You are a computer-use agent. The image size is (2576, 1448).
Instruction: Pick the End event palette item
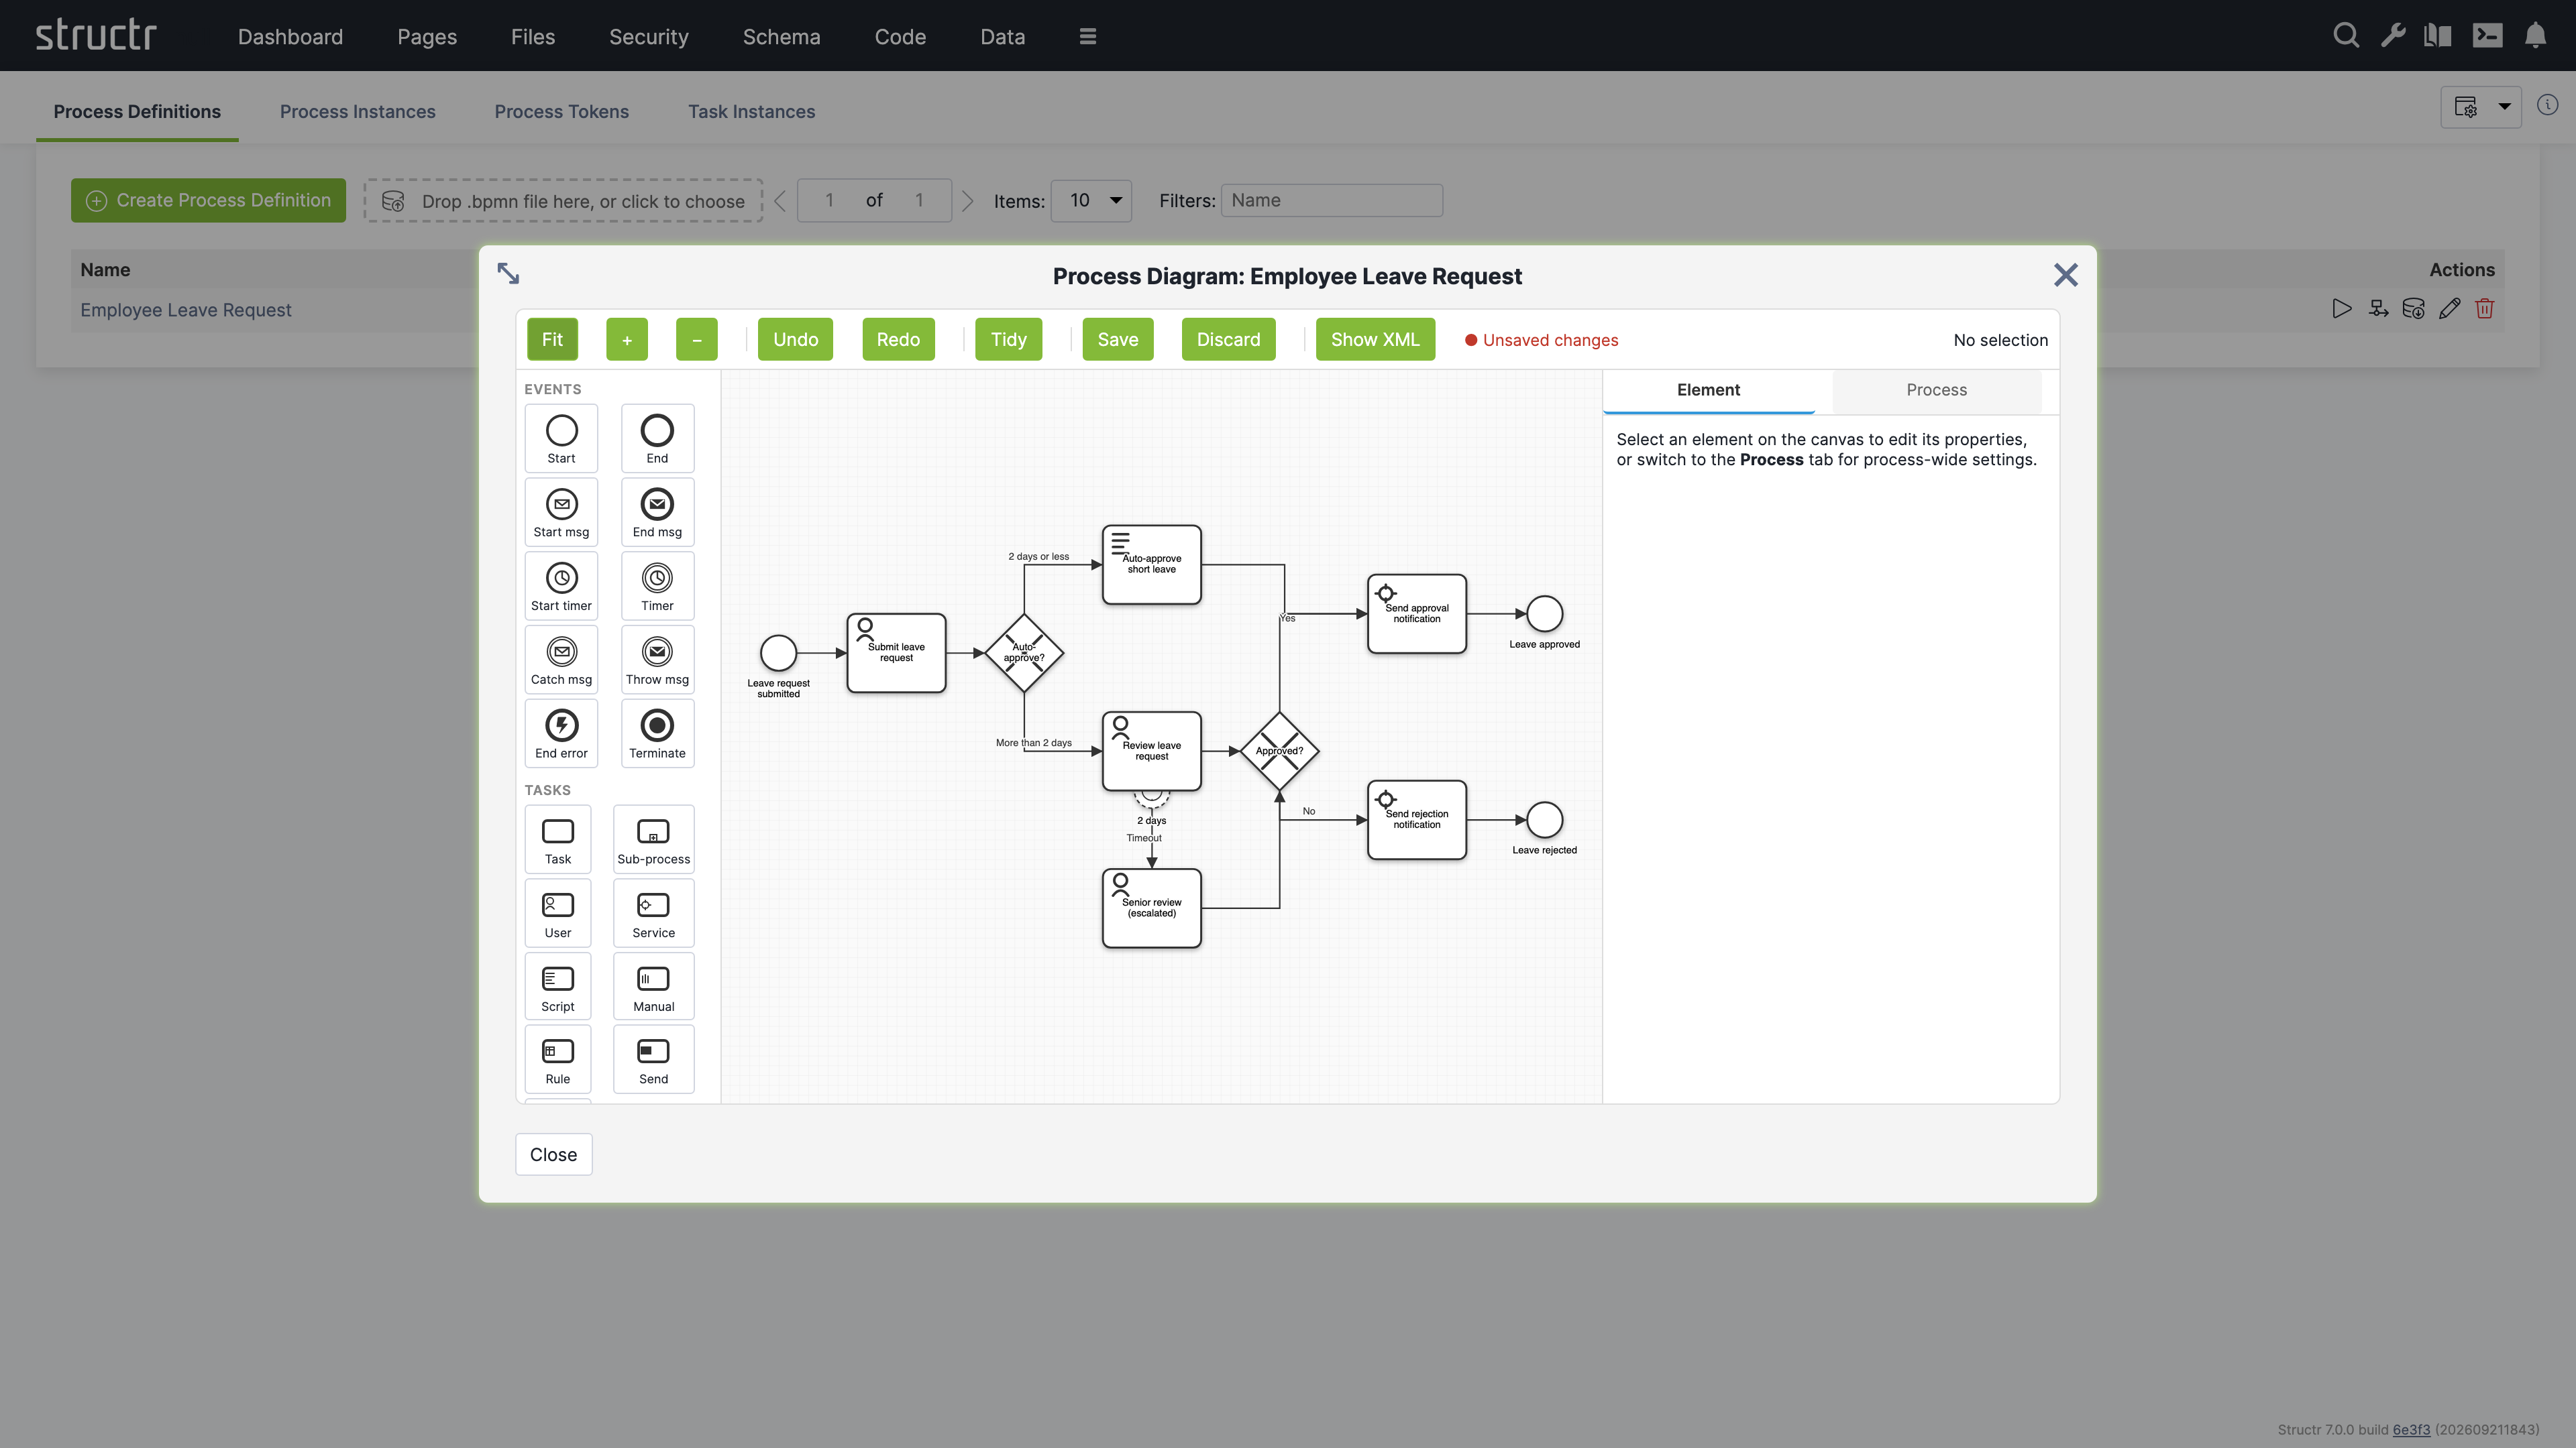click(657, 438)
